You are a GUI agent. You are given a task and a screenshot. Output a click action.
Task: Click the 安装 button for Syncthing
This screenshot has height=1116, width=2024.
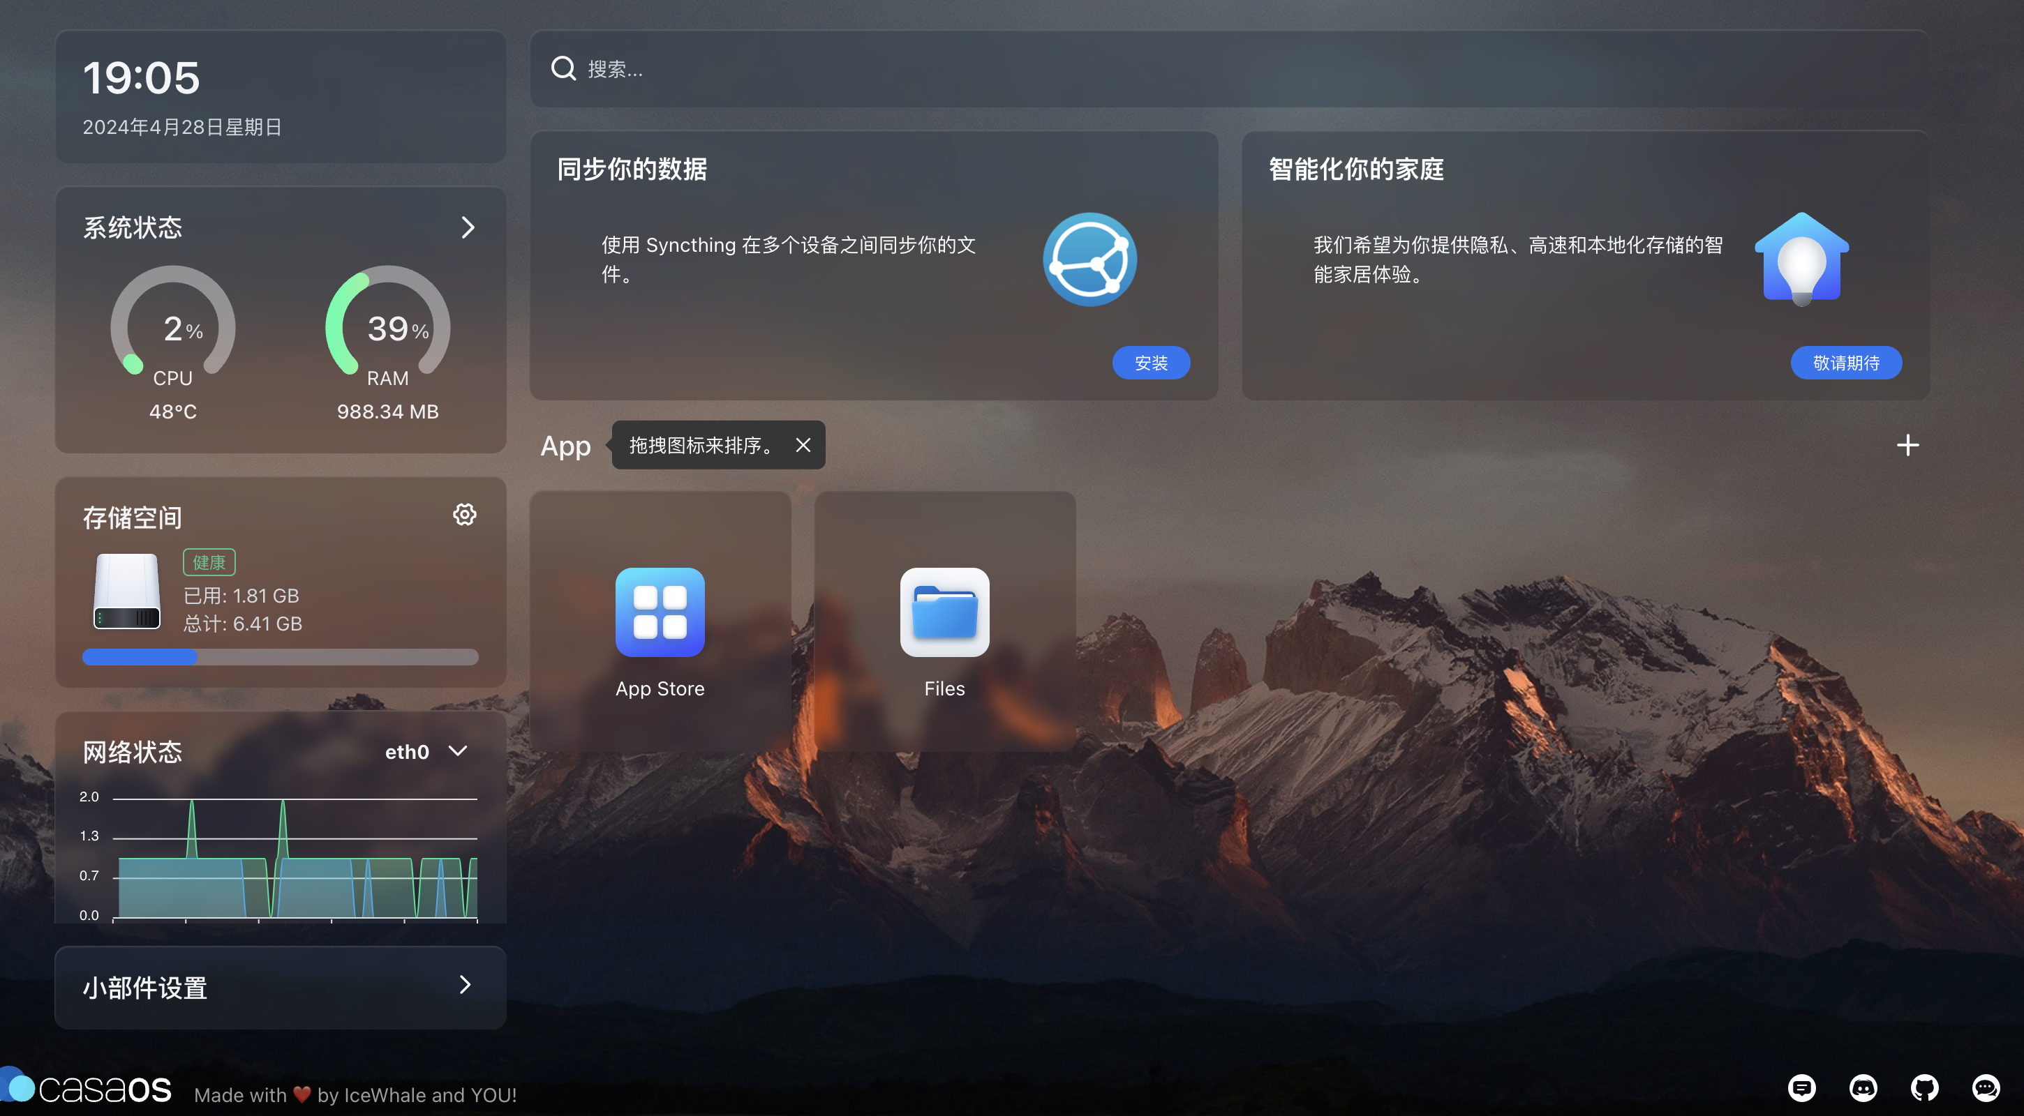pyautogui.click(x=1150, y=363)
